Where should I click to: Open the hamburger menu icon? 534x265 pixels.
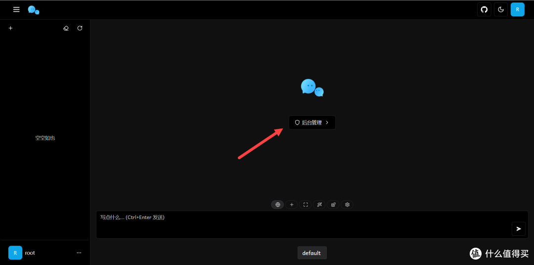click(x=16, y=9)
